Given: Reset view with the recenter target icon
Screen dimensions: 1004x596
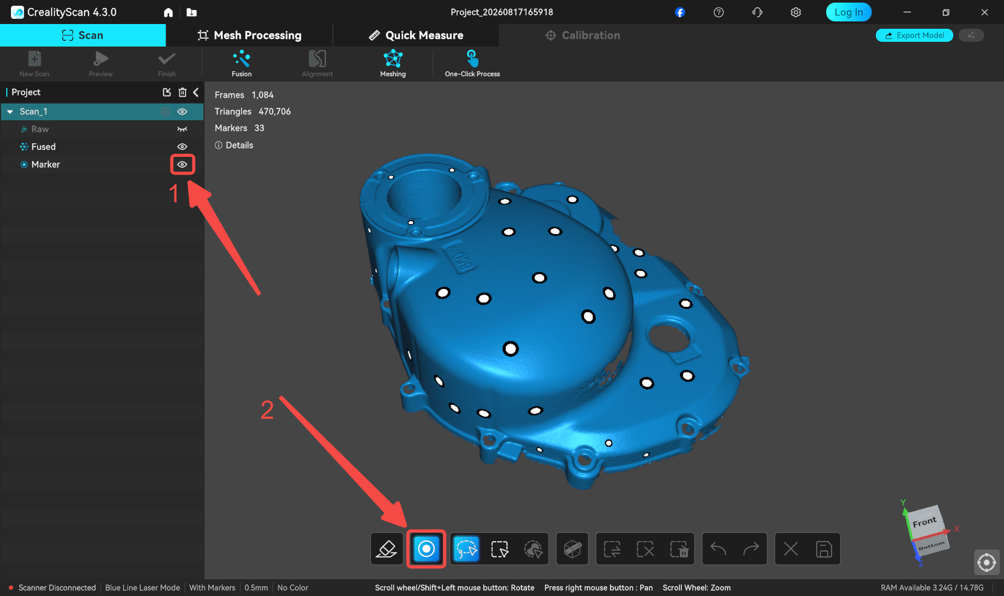Looking at the screenshot, I should click(986, 563).
